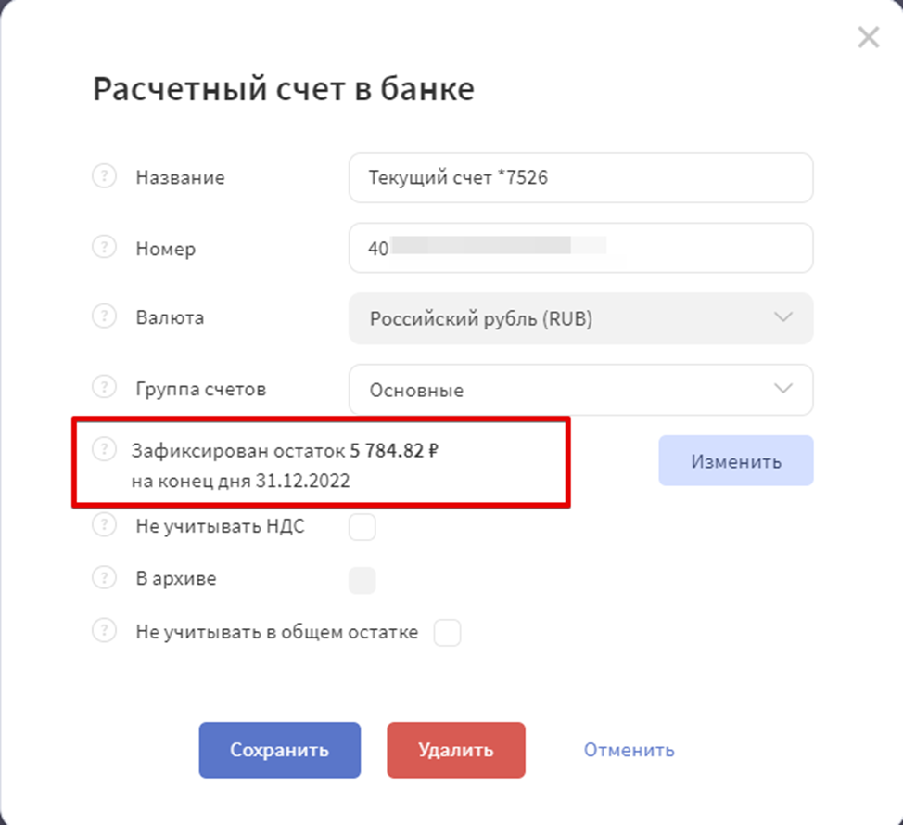Click help icon beside Валюта label

[104, 316]
